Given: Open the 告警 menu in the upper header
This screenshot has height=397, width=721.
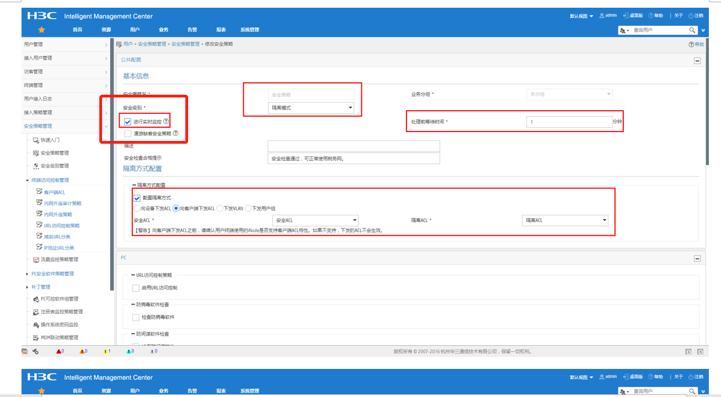Looking at the screenshot, I should point(192,30).
